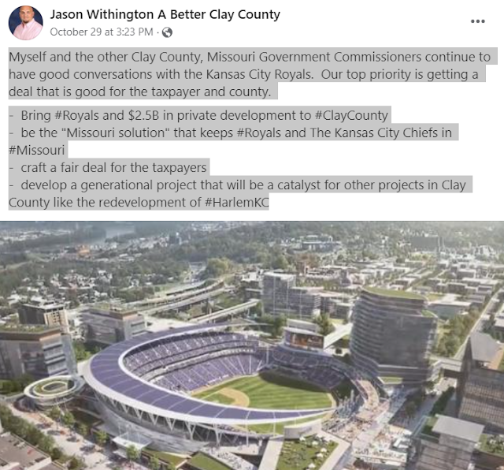The width and height of the screenshot is (504, 470).
Task: Click the Kansas City Royals page mention
Action: pos(259,74)
